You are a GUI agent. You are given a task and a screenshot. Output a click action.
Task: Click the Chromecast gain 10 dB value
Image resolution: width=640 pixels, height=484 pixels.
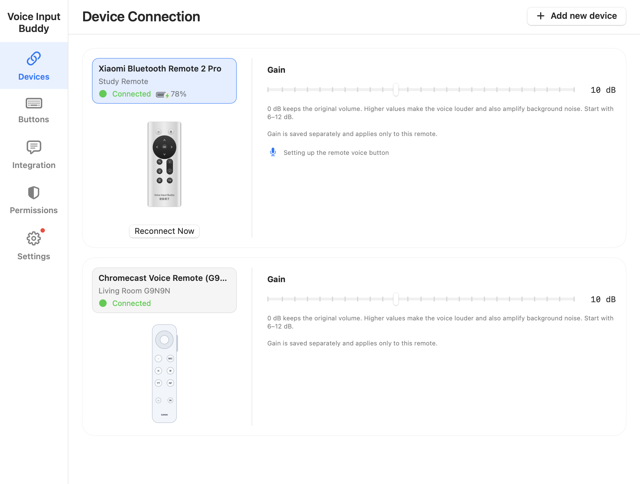tap(603, 299)
